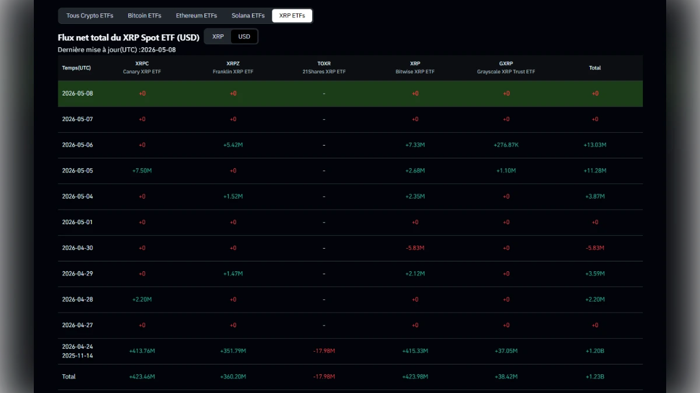Click the XRPC Canary XRP ETF header
700x393 pixels.
click(142, 68)
